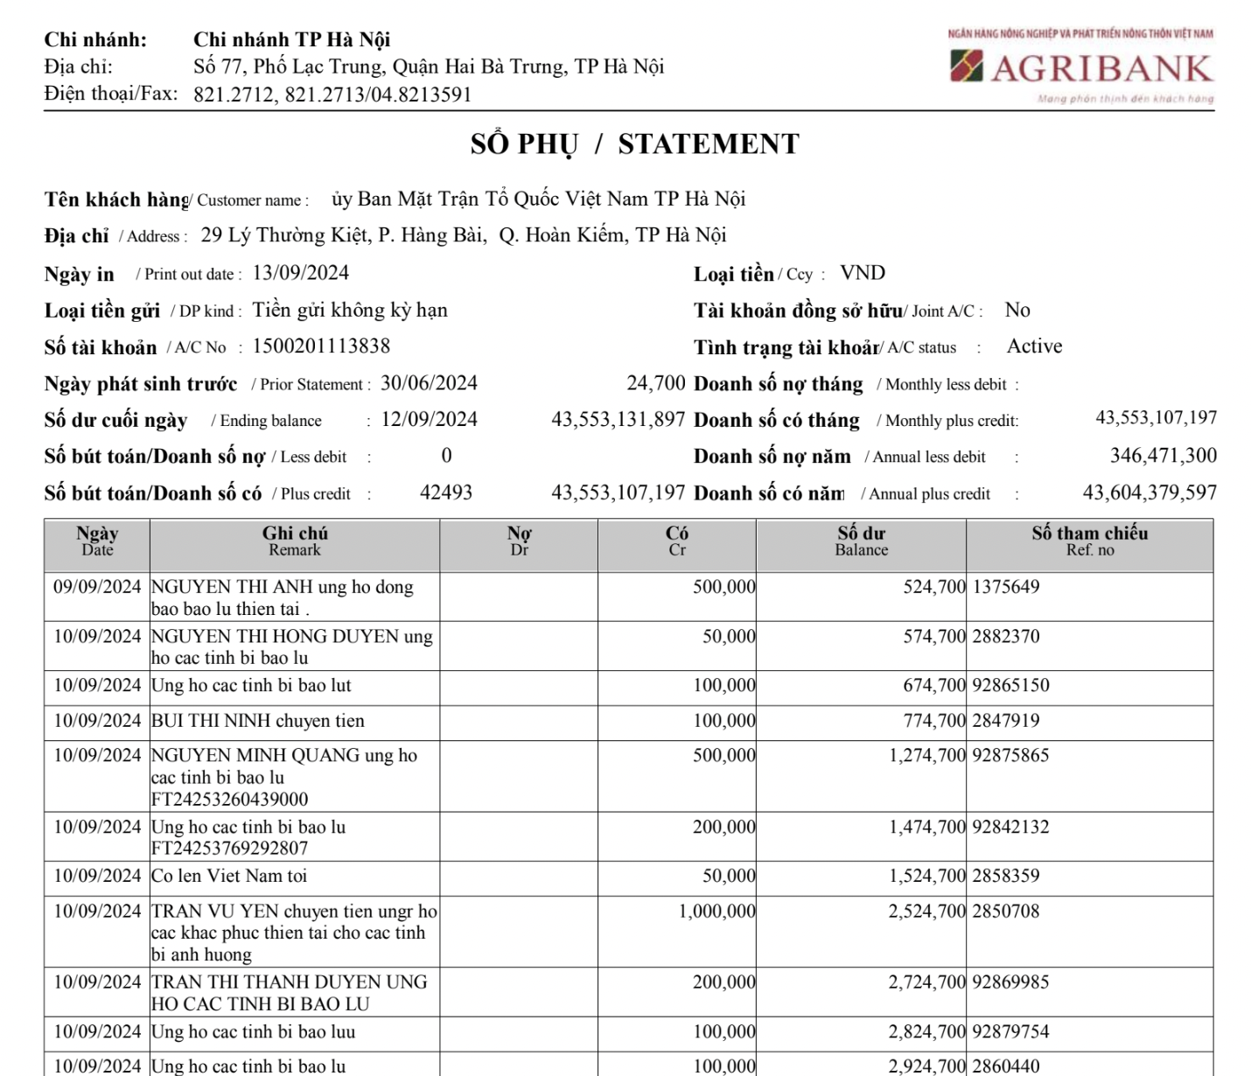The image size is (1251, 1076).
Task: Click the 'Ngày Date' column header
Action: point(97,541)
